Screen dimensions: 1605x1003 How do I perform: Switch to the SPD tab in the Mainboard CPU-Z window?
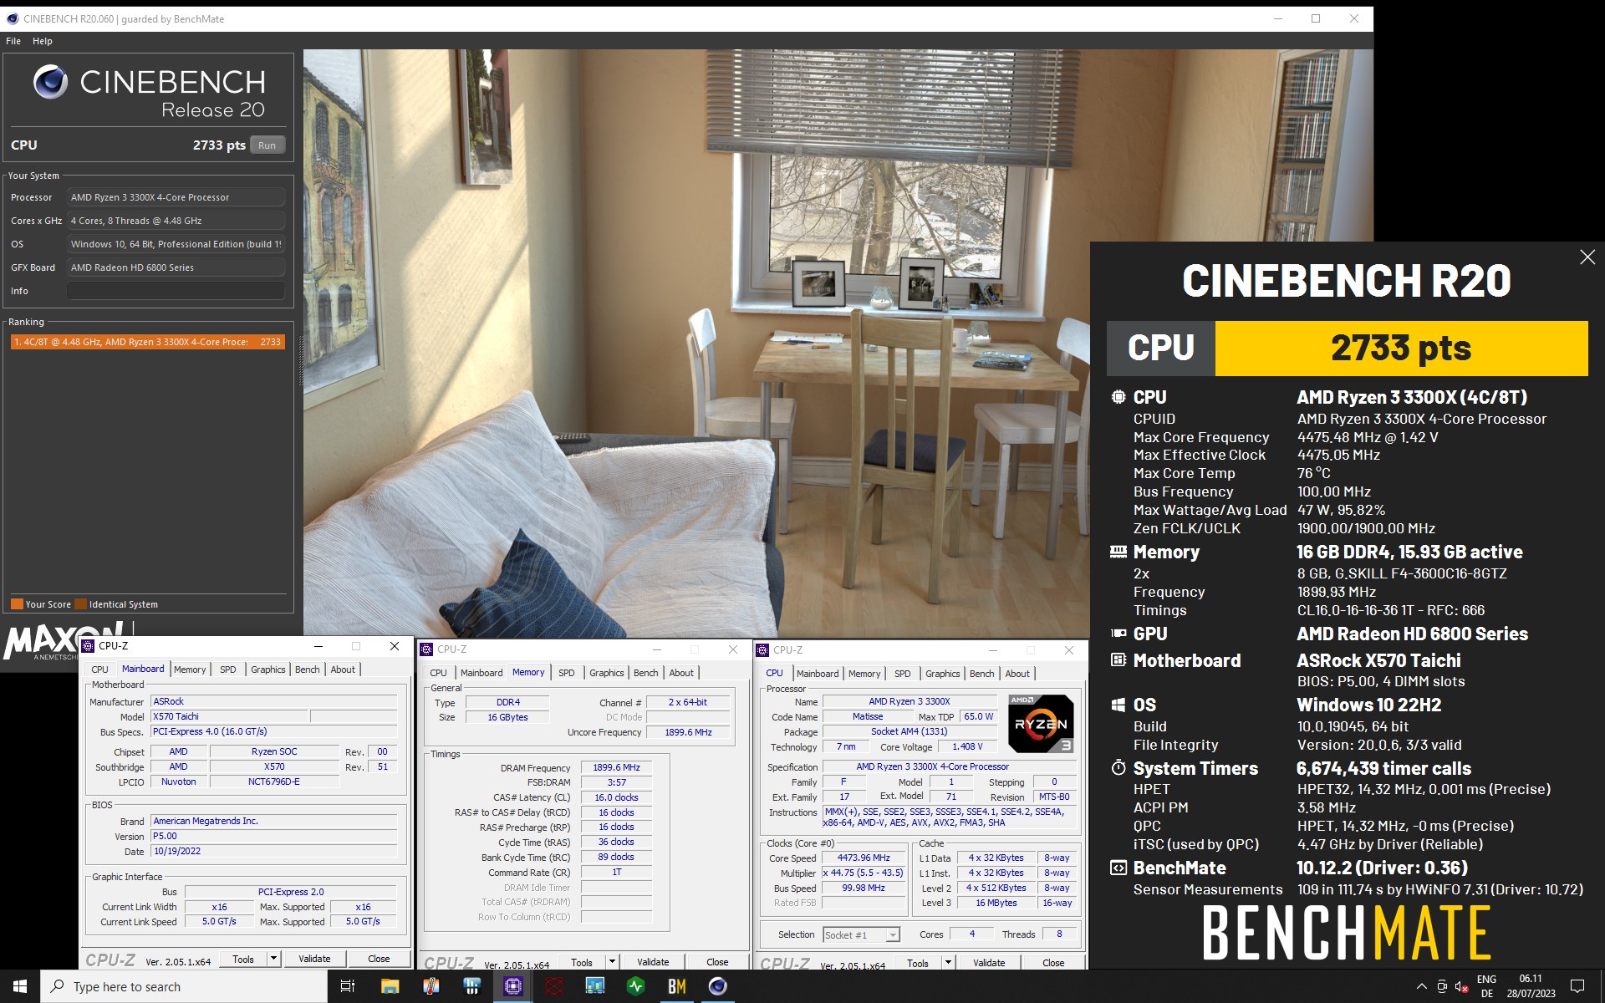pos(227,670)
